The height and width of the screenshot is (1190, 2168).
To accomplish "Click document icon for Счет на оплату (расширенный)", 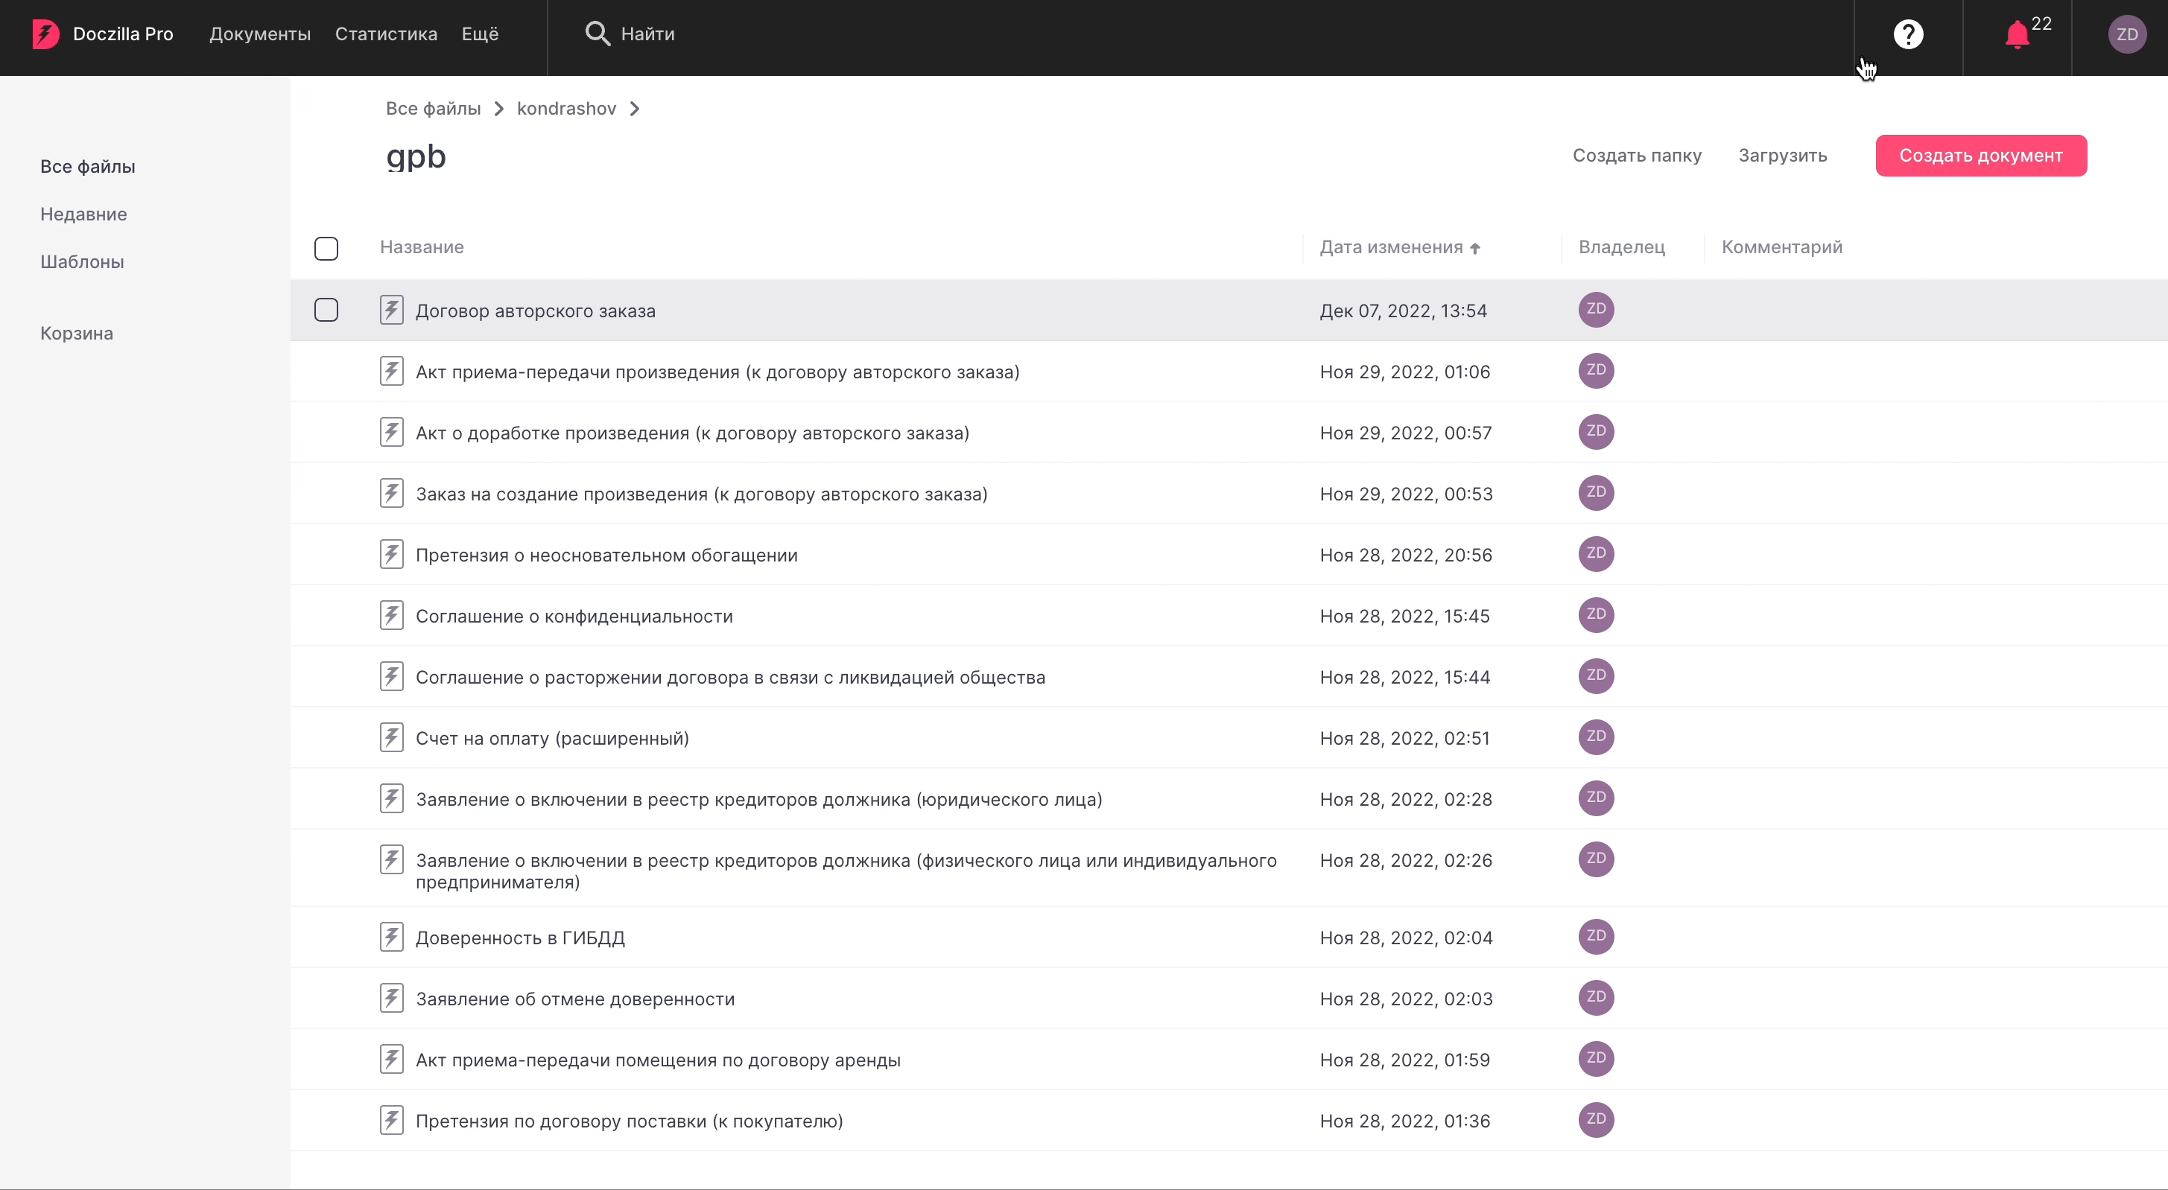I will click(391, 737).
